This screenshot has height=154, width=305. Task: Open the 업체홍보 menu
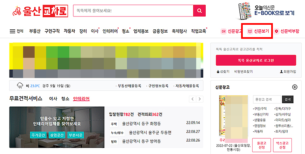coord(141,31)
